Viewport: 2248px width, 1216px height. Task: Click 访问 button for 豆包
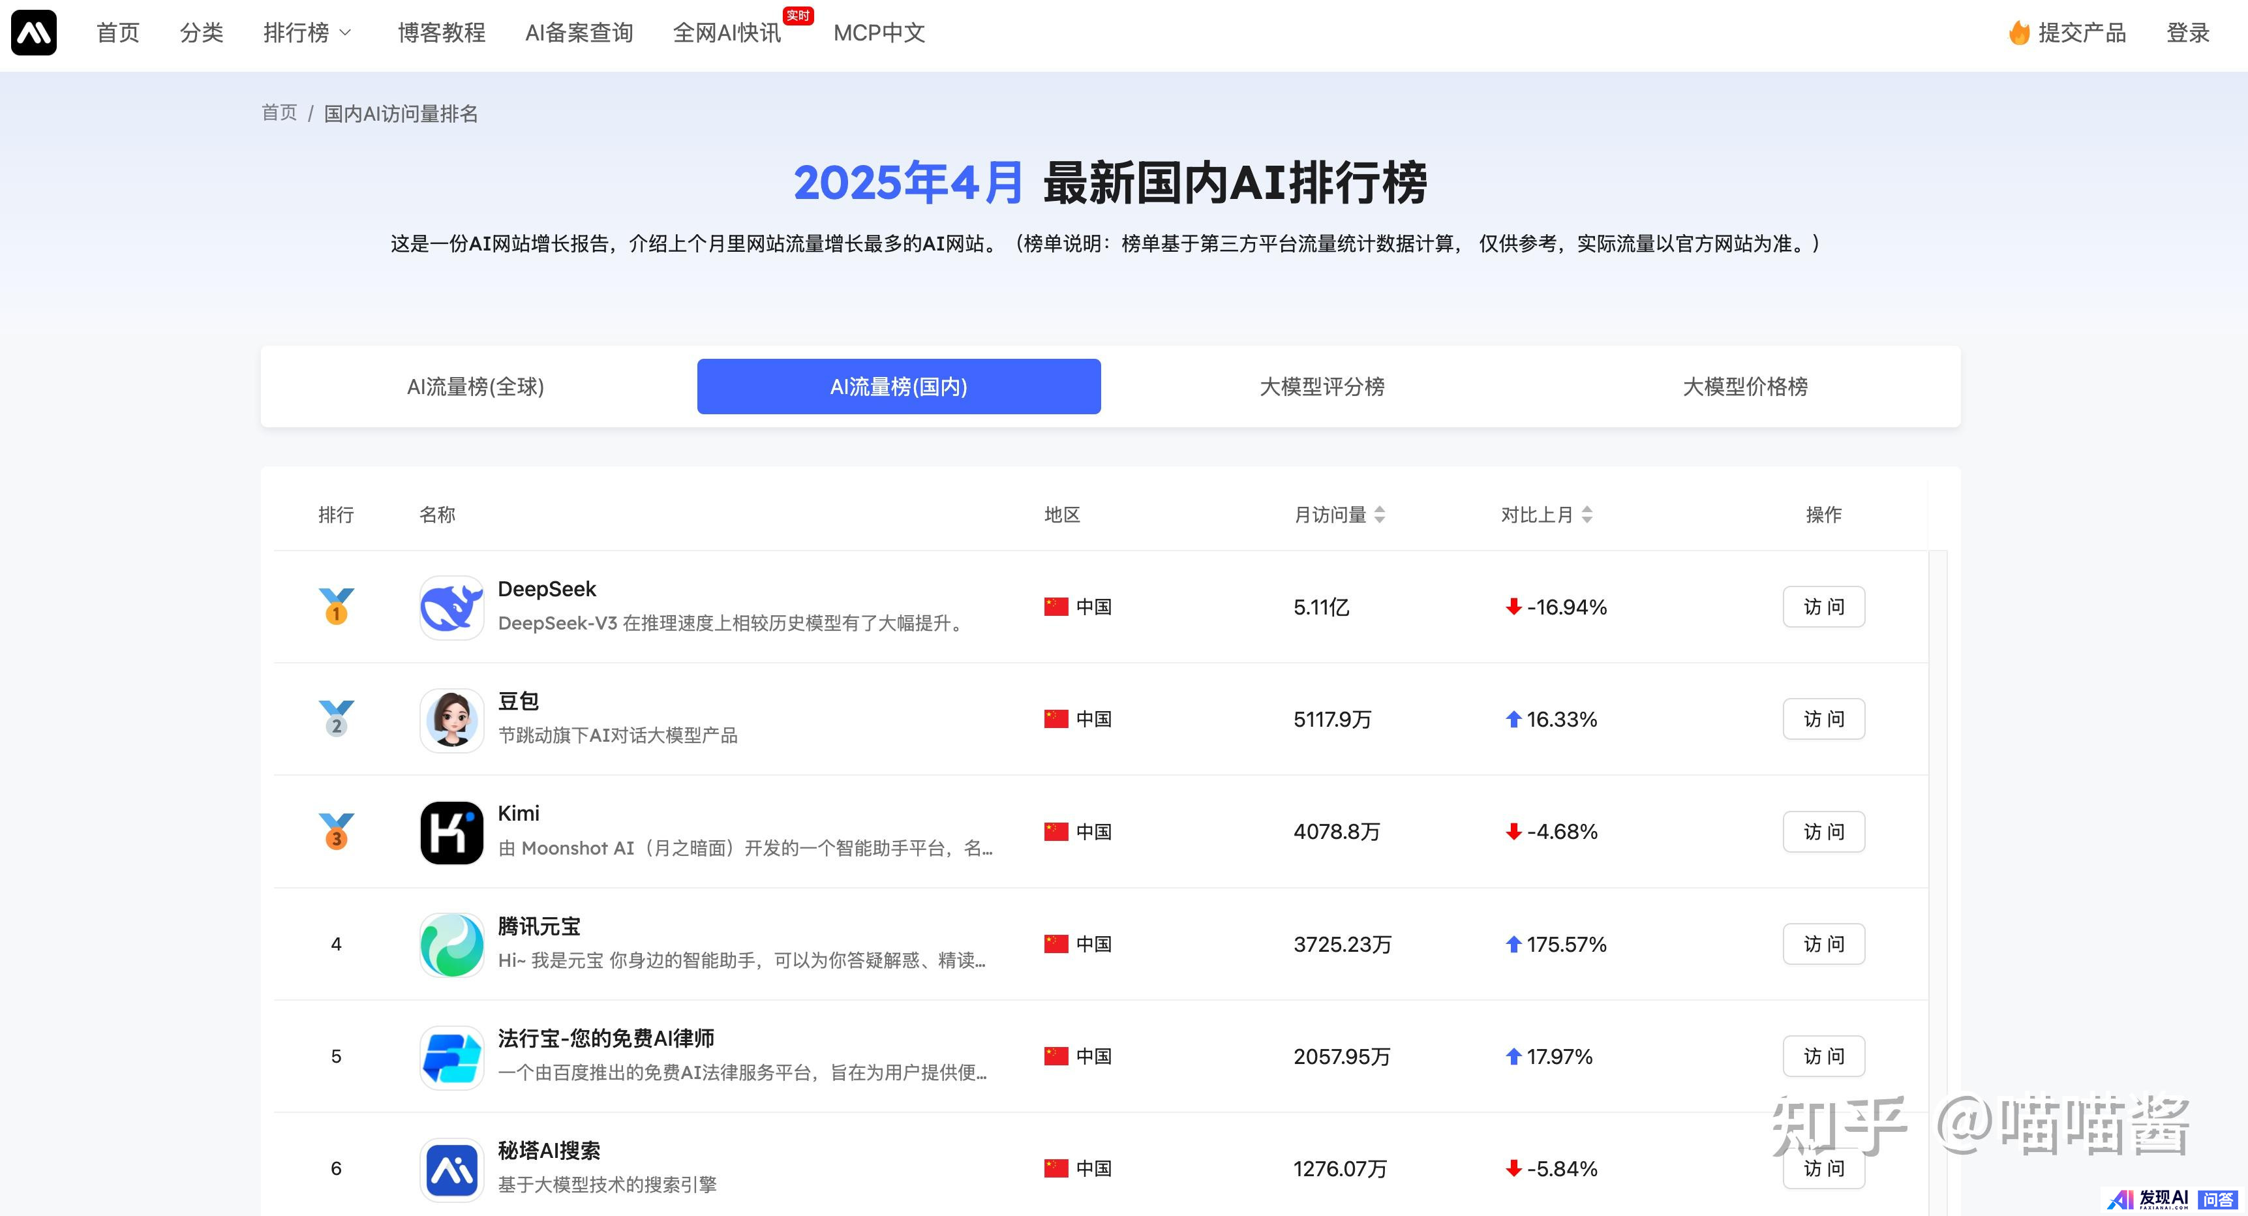(x=1824, y=720)
